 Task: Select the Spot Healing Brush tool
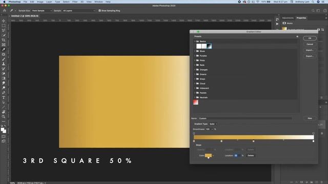(x=4, y=55)
